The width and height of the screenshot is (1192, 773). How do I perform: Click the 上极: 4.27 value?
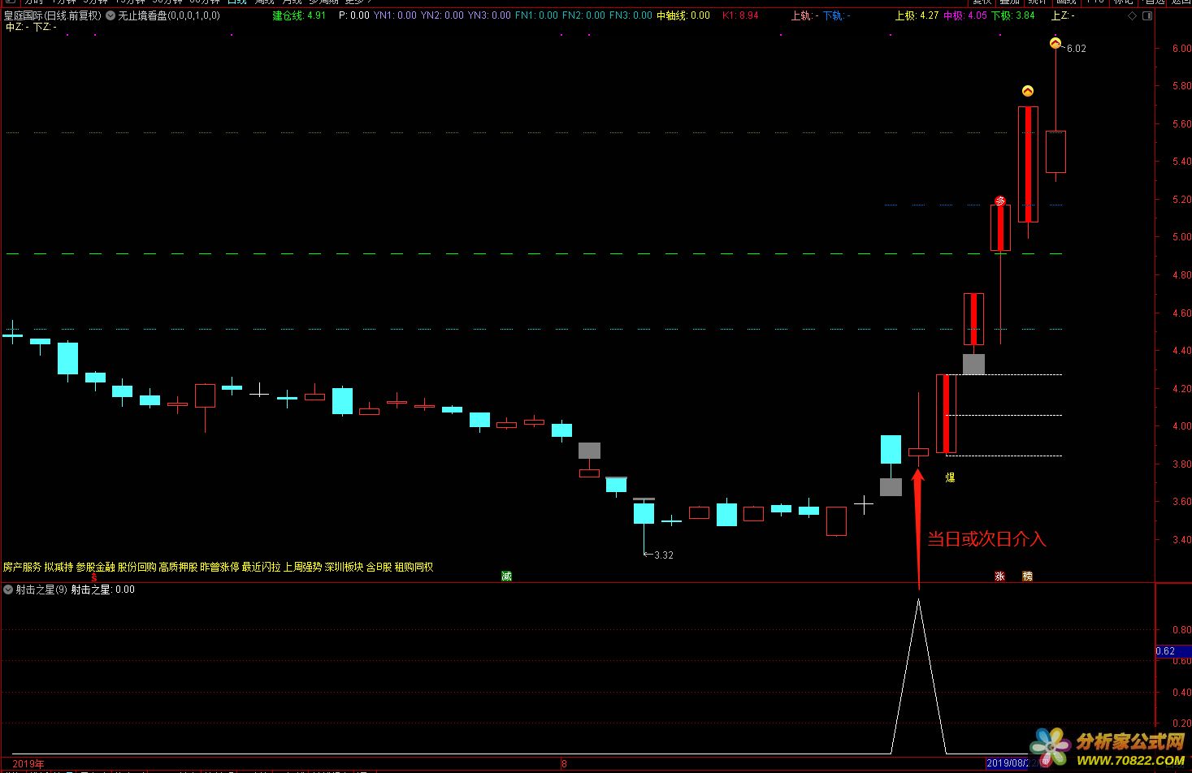(x=917, y=15)
